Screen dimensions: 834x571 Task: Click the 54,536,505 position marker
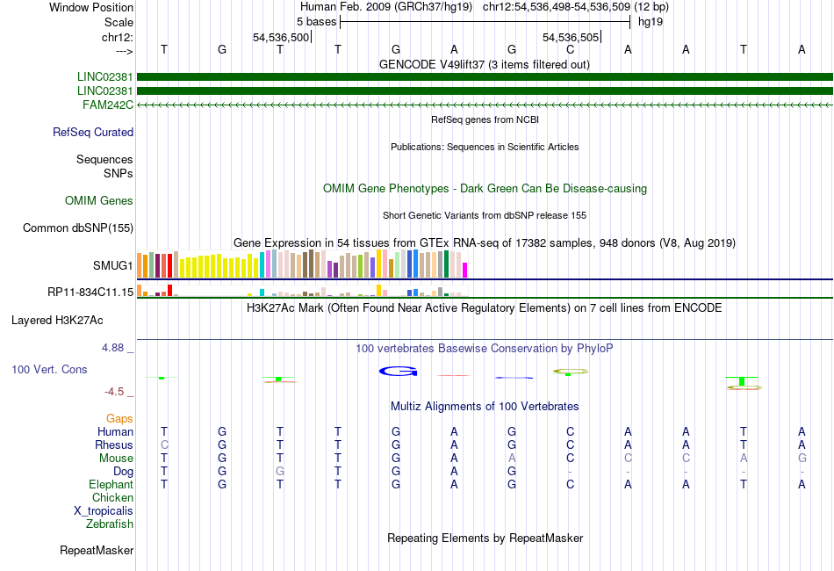pos(571,37)
